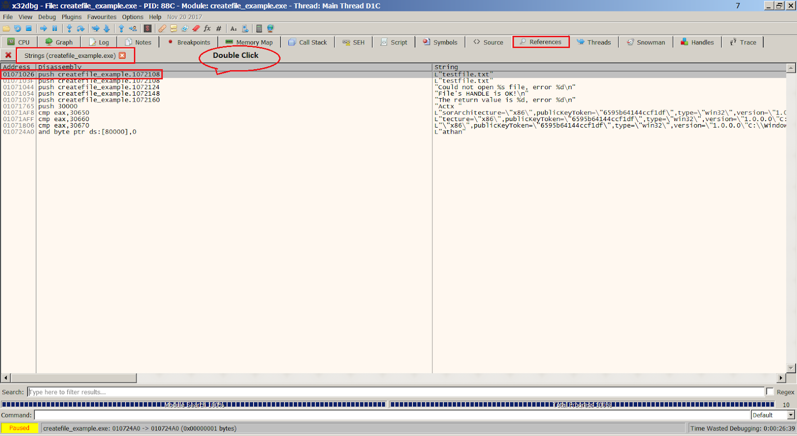Open the Debug menu
Image resolution: width=797 pixels, height=436 pixels.
47,17
